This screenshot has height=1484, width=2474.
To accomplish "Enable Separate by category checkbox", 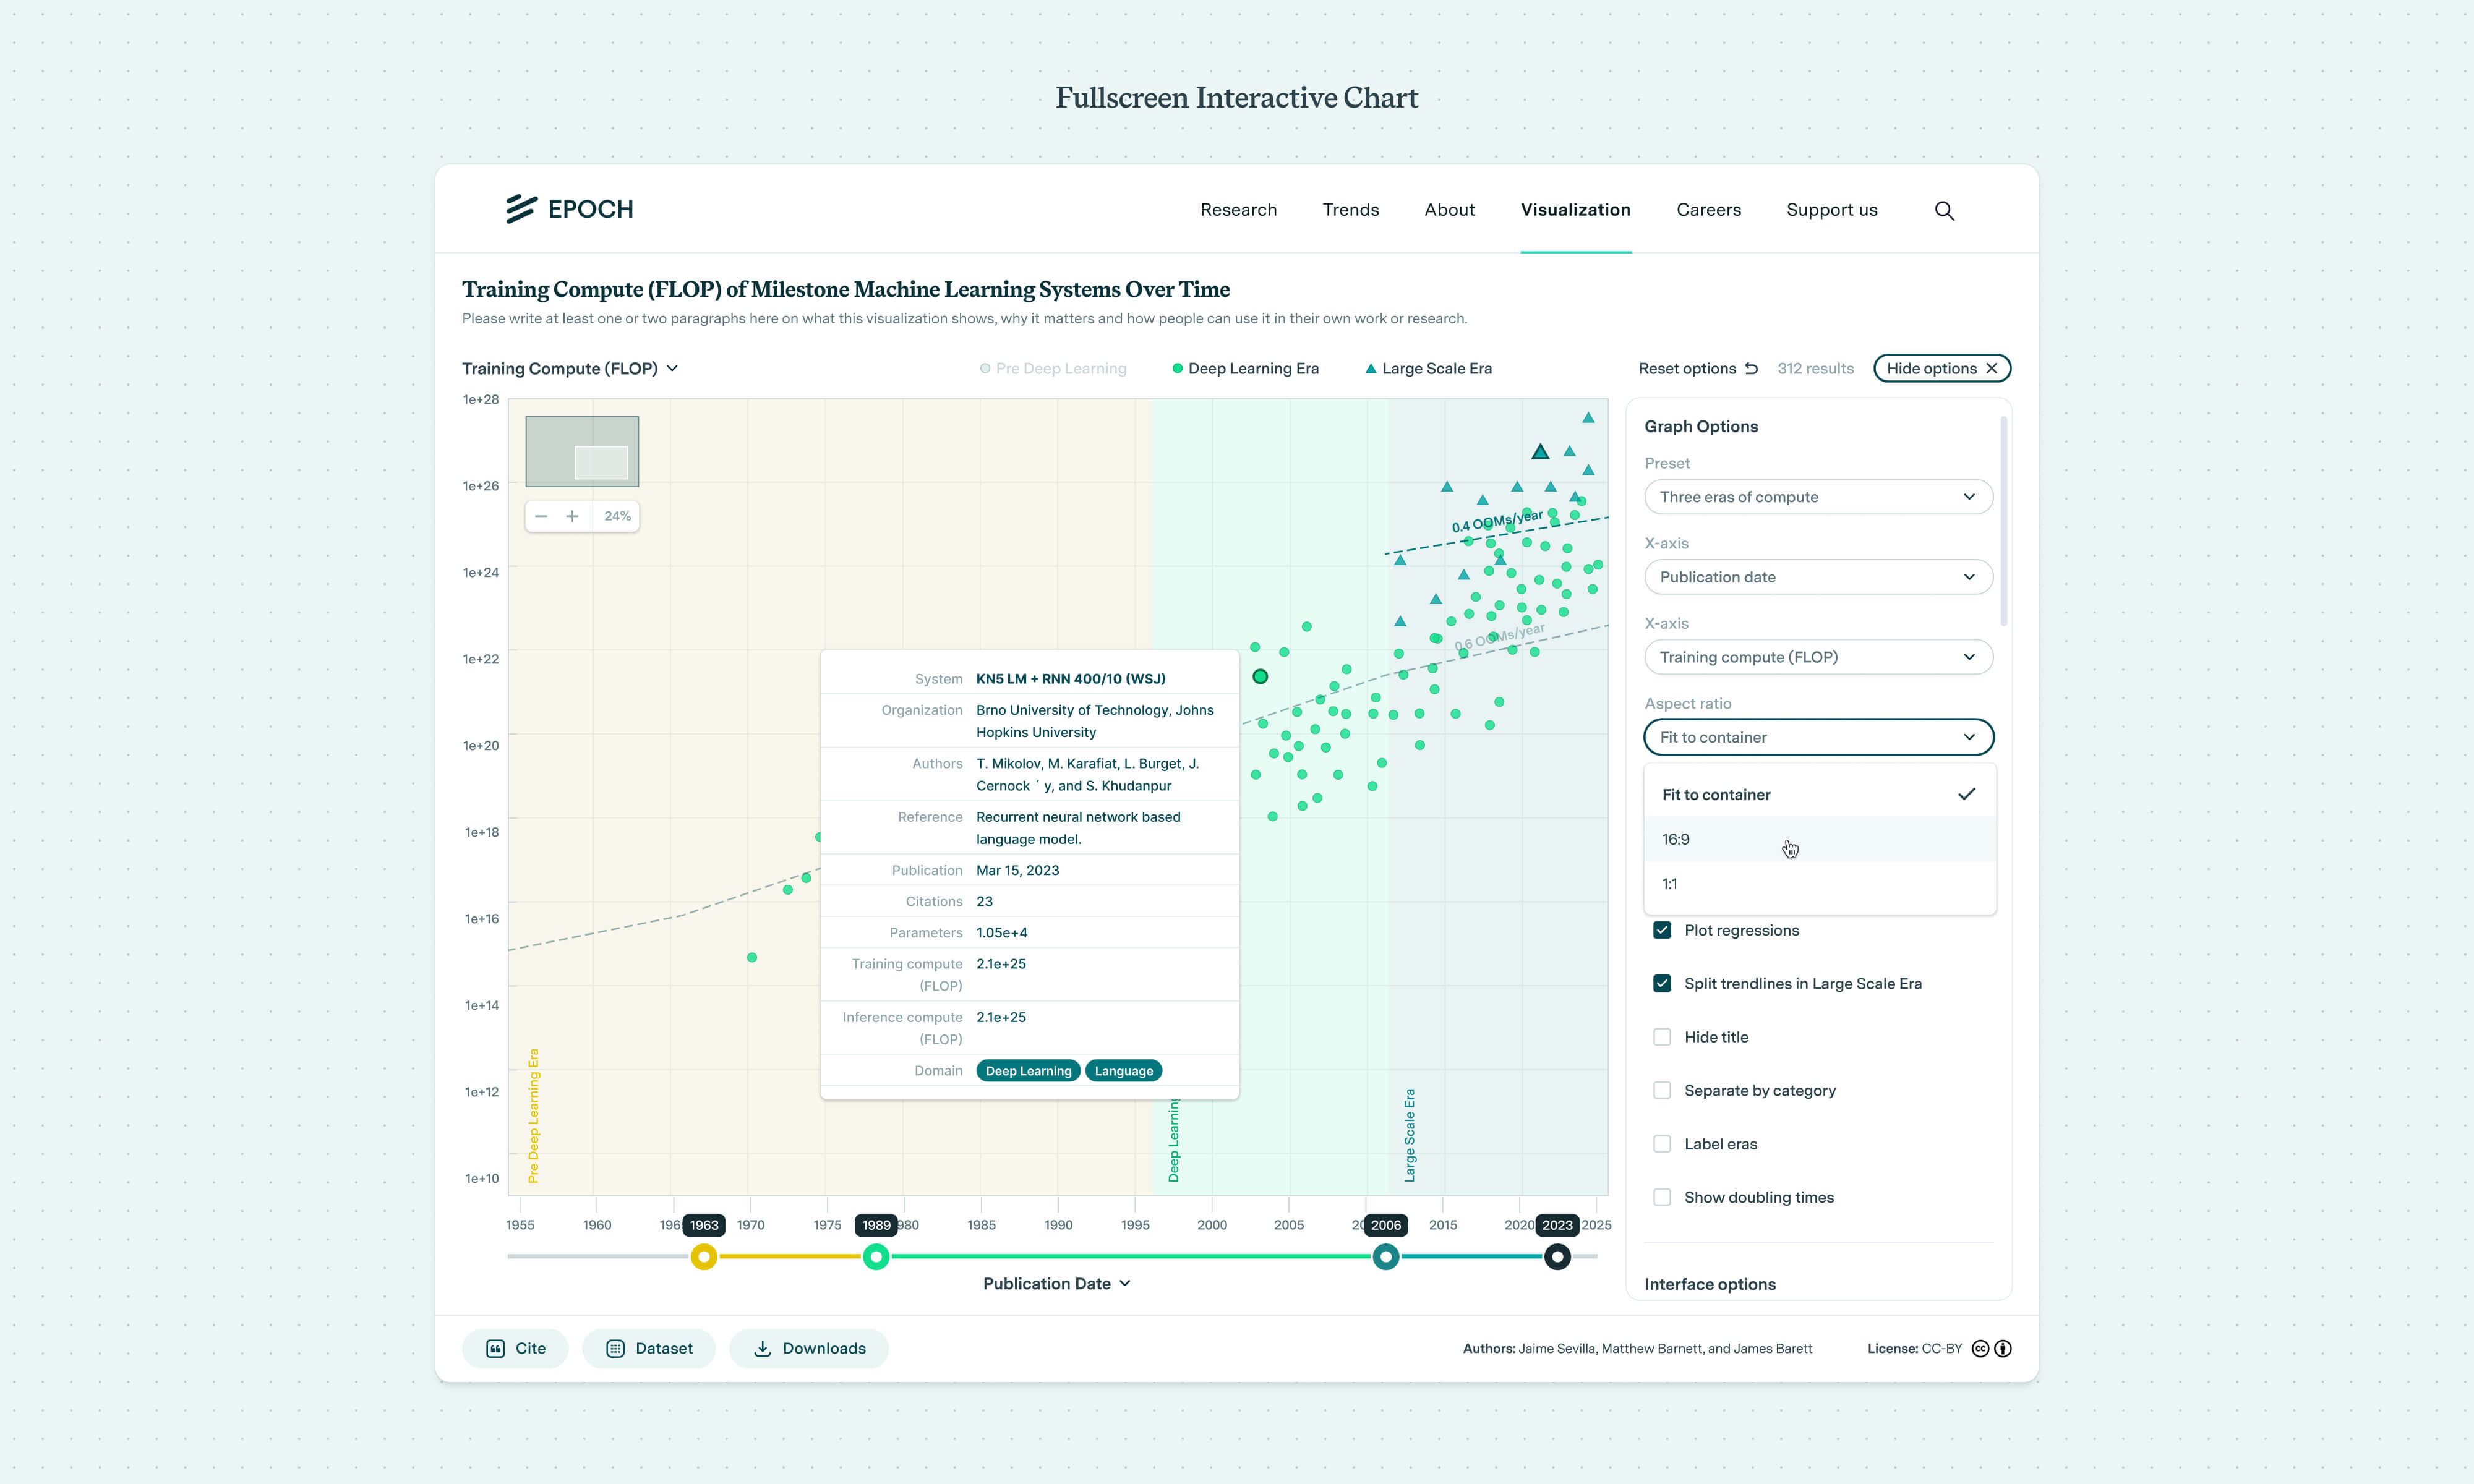I will tap(1662, 1090).
